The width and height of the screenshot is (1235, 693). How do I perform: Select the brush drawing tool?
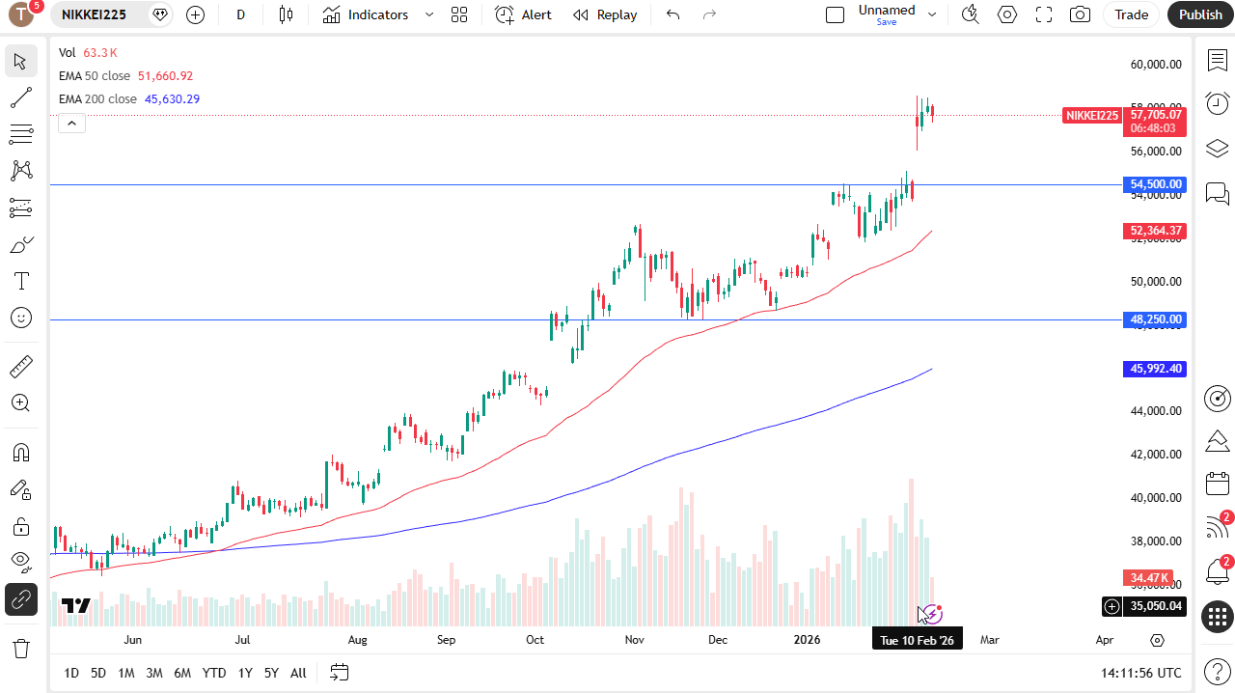point(21,244)
